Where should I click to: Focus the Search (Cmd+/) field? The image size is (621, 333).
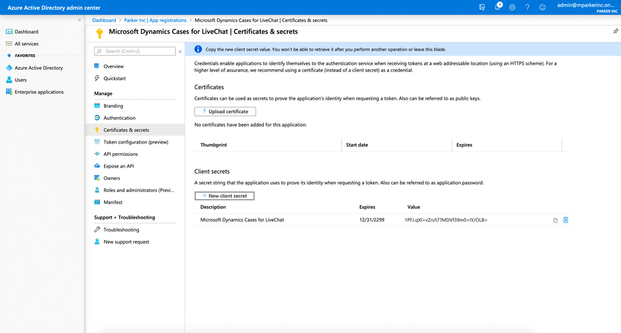pos(135,51)
